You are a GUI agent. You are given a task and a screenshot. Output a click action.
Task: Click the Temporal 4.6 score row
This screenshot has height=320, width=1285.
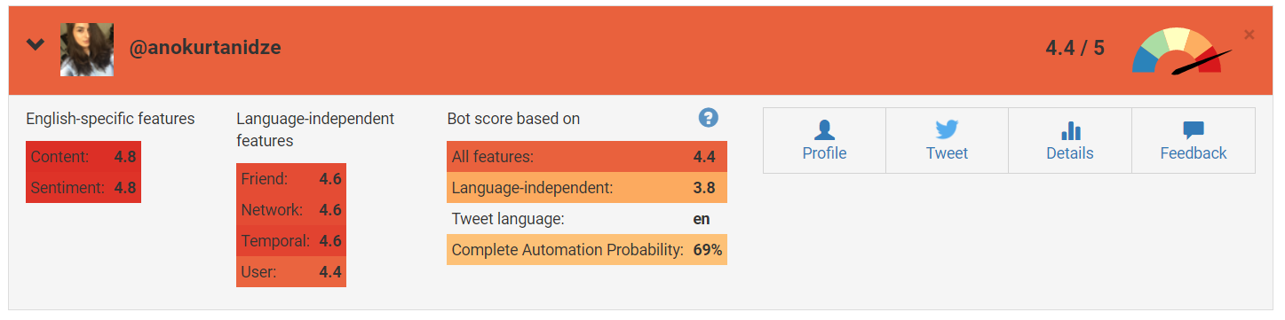click(291, 241)
